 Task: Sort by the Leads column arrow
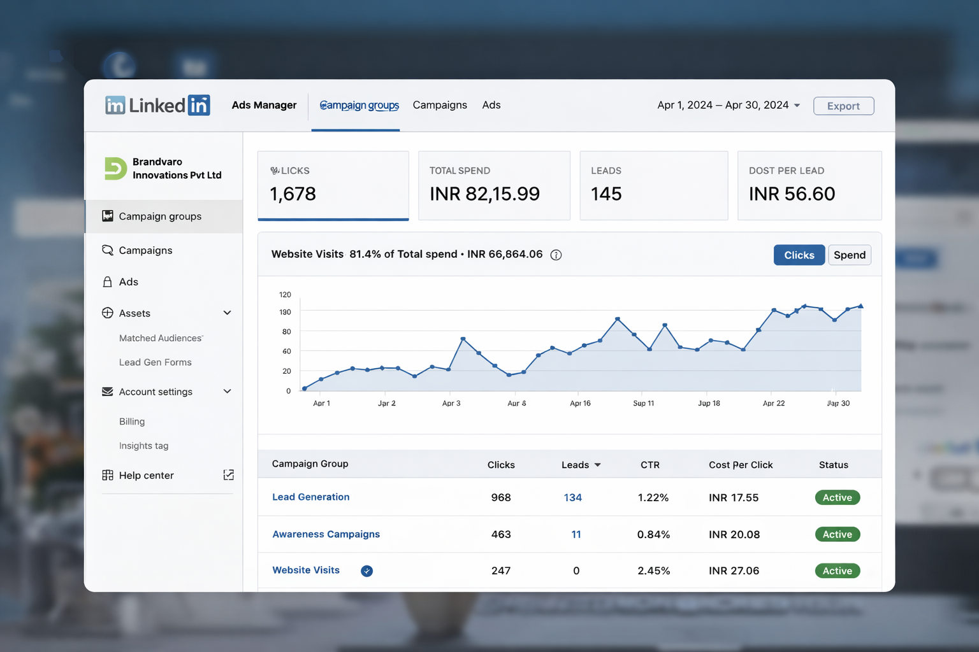coord(597,465)
